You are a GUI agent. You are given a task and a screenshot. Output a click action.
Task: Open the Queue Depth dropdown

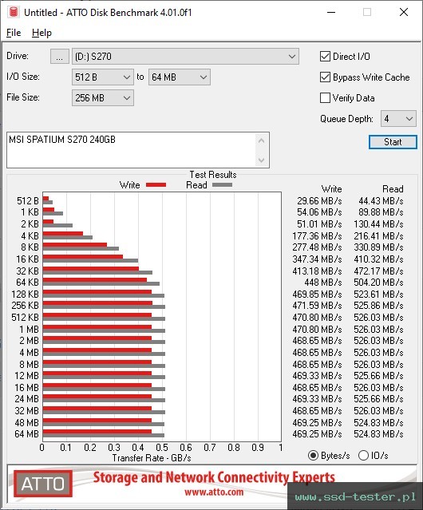pyautogui.click(x=398, y=119)
